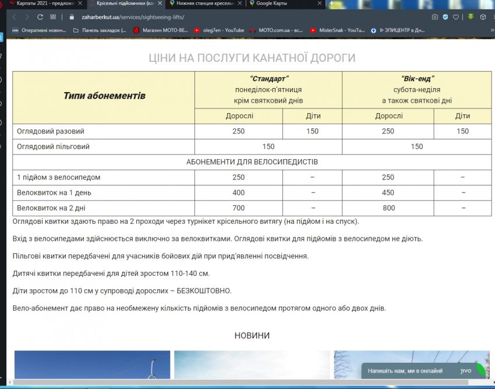The height and width of the screenshot is (389, 495).
Task: Click the 400 price in Велоквиток на 1 день
Action: (x=238, y=192)
